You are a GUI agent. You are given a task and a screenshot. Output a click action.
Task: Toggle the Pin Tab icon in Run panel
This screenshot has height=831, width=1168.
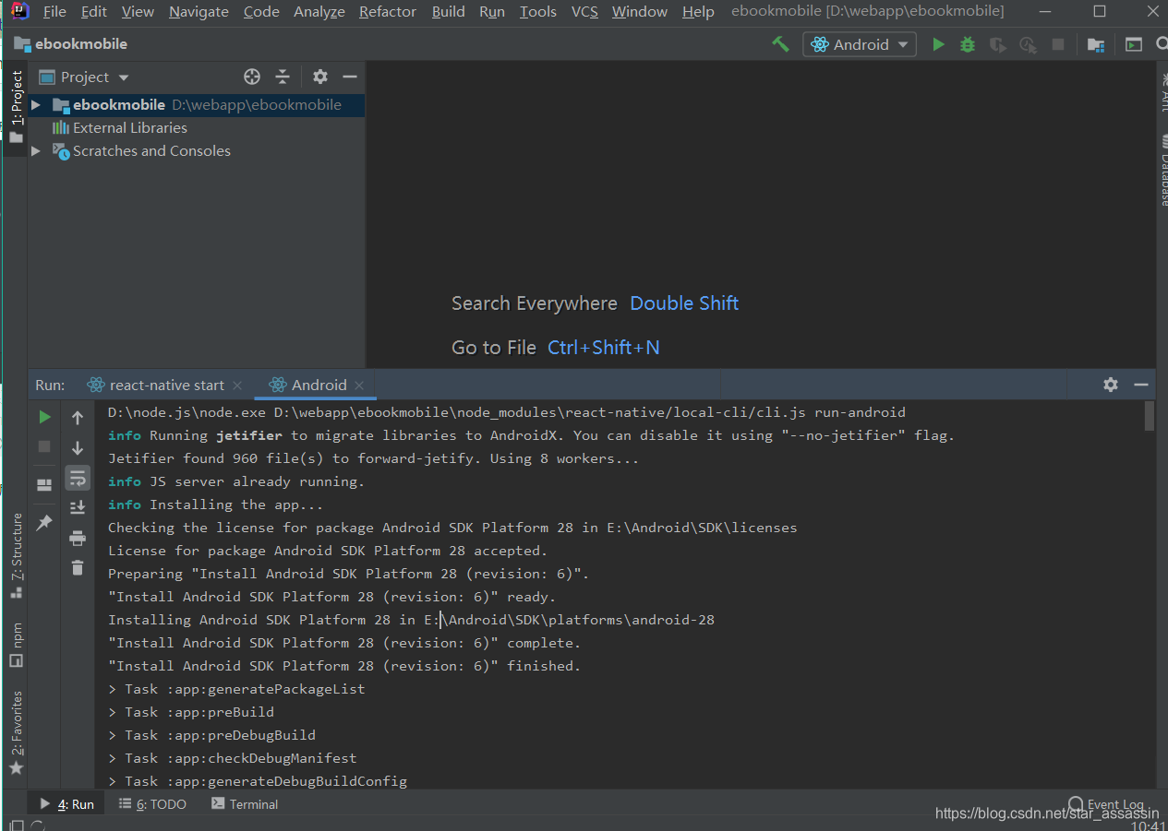coord(44,523)
